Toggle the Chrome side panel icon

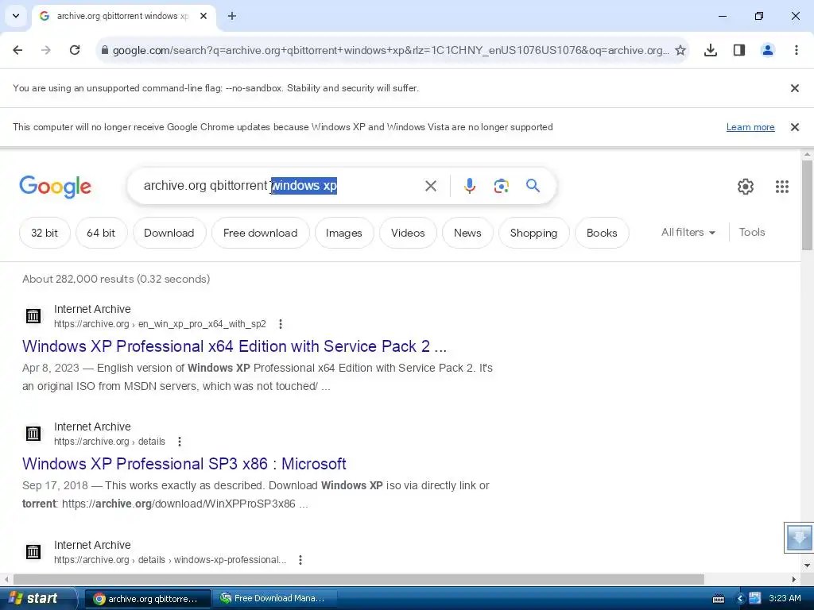(738, 50)
